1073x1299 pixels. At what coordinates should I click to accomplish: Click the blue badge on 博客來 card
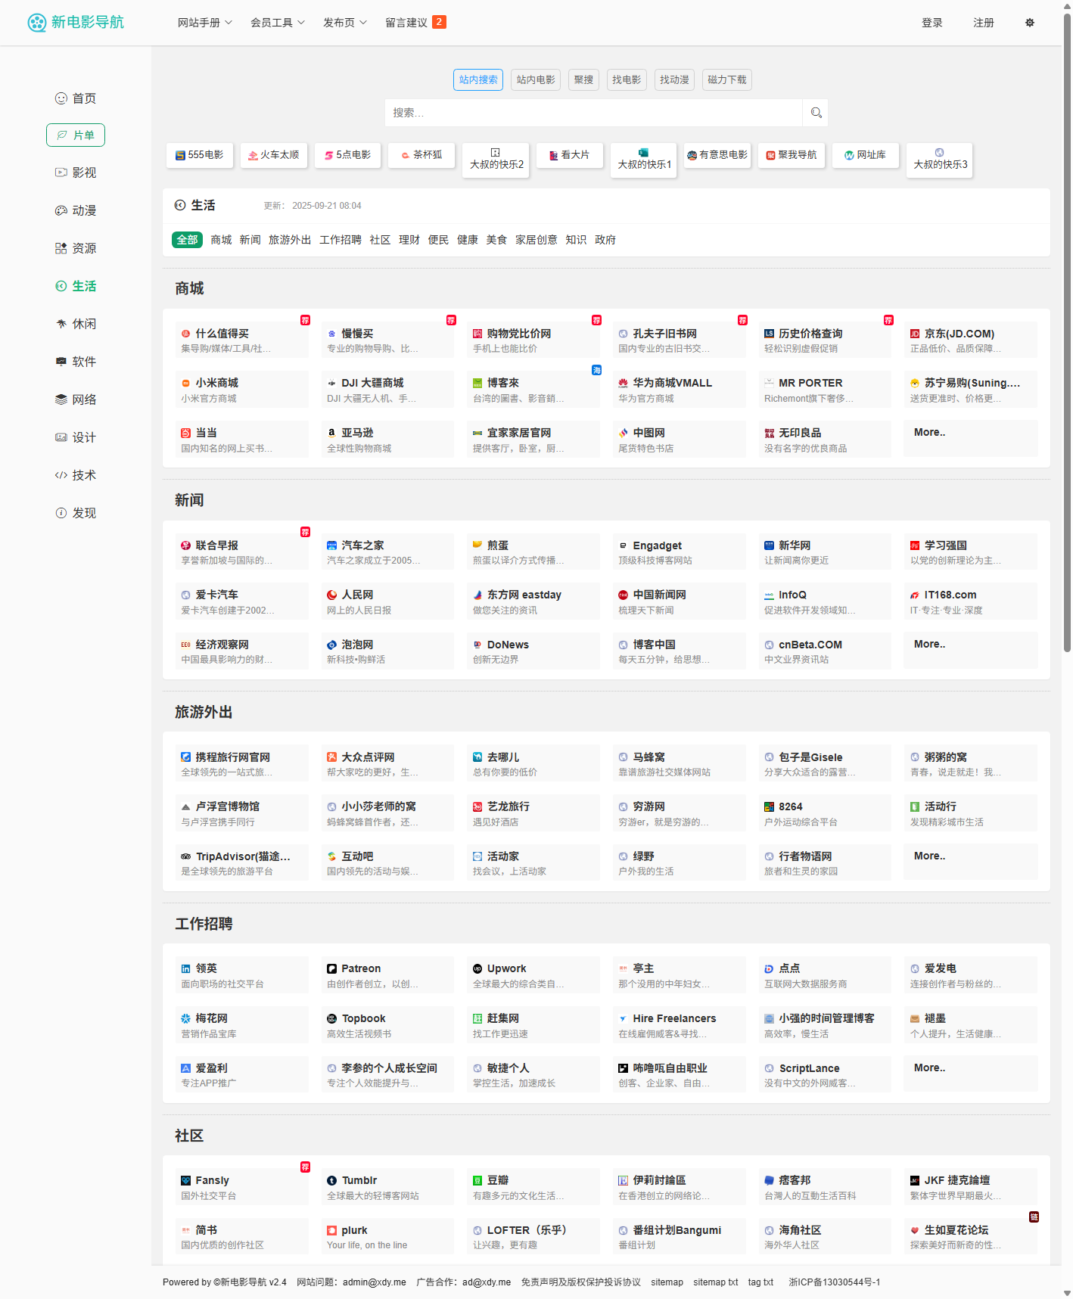pyautogui.click(x=596, y=370)
